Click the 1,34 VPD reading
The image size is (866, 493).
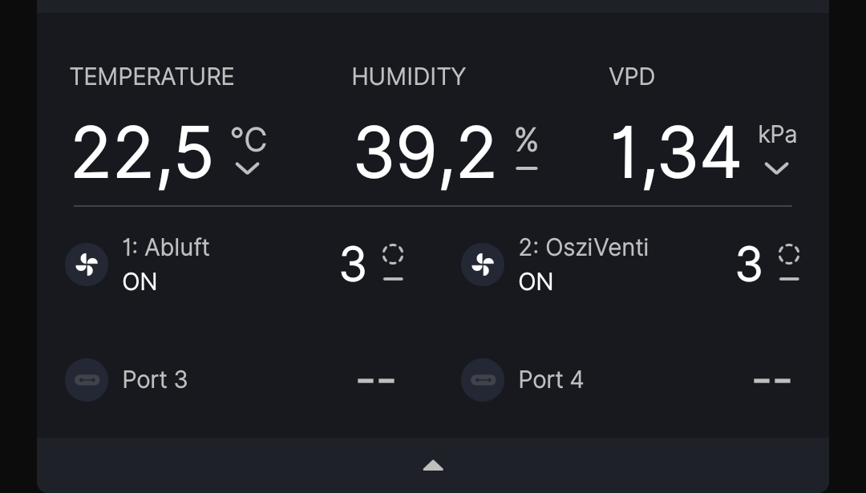[675, 154]
